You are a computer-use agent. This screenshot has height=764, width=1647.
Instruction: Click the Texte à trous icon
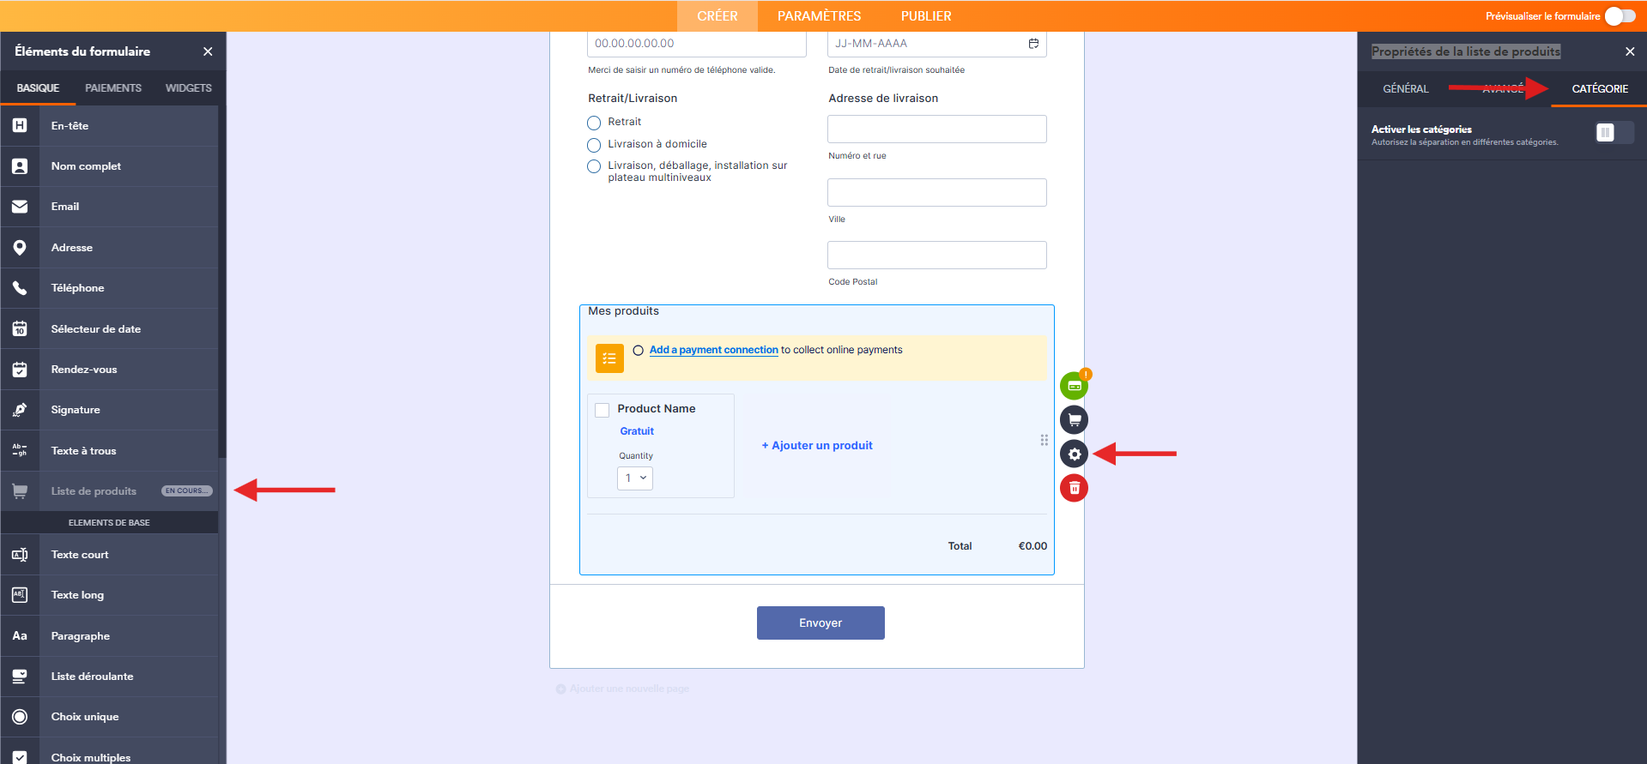coord(20,451)
